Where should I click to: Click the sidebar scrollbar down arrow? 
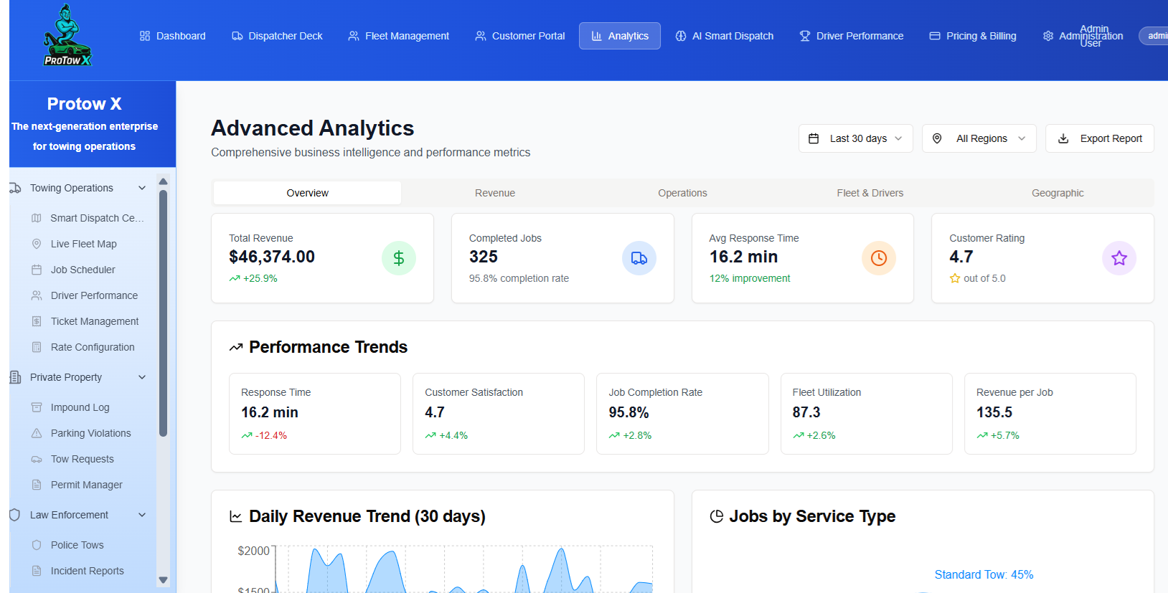click(163, 580)
